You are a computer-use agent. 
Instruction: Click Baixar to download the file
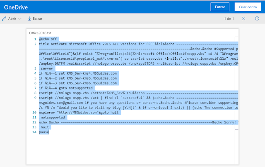click(x=37, y=19)
